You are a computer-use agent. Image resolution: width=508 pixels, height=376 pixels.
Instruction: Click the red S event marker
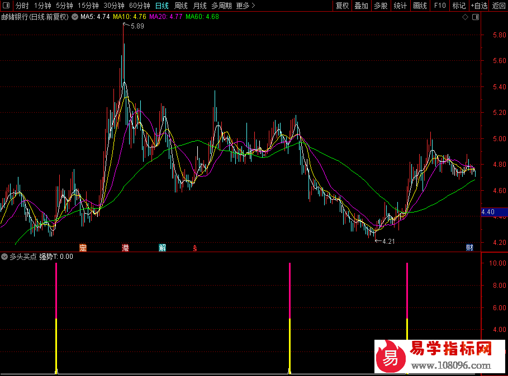click(194, 248)
